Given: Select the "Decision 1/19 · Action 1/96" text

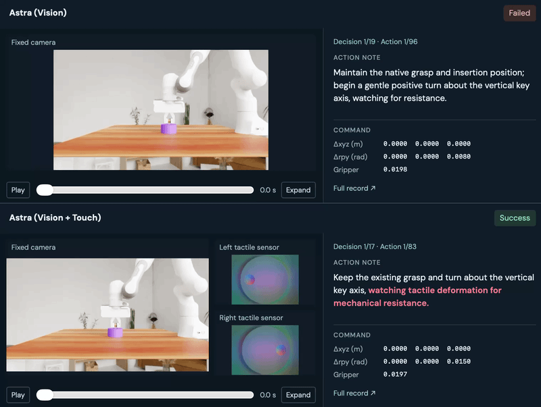Looking at the screenshot, I should pyautogui.click(x=375, y=42).
